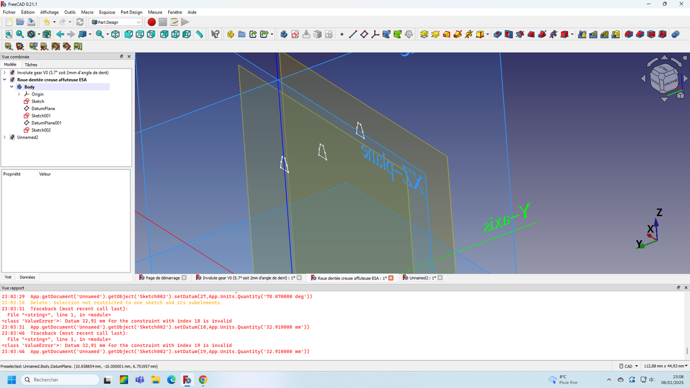Create a pocket with the selected sketch
Image resolution: width=690 pixels, height=388 pixels.
pyautogui.click(x=497, y=34)
